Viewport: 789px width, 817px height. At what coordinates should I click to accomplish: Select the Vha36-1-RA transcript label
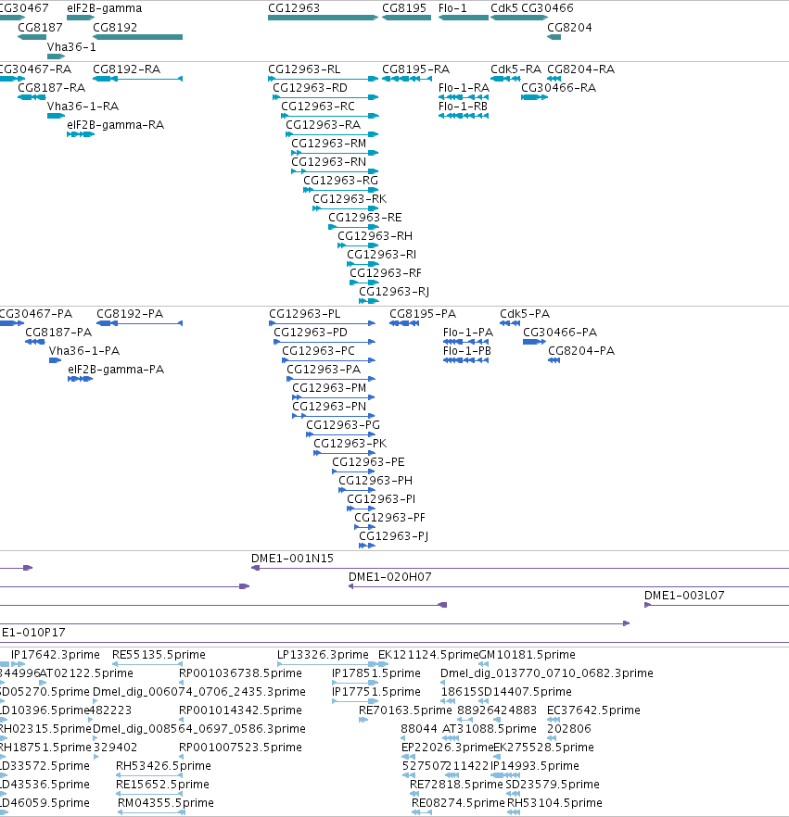click(83, 107)
